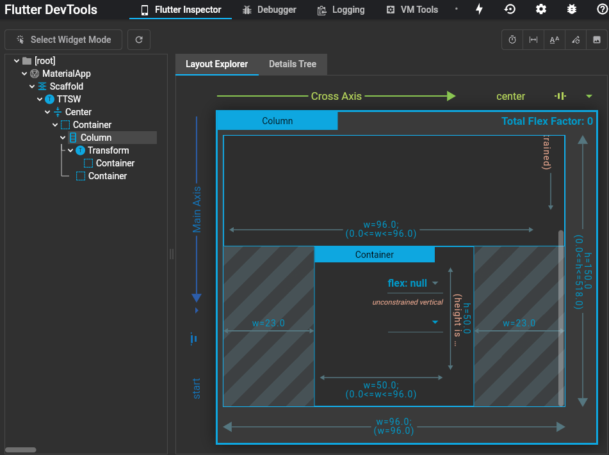This screenshot has width=609, height=455.
Task: Select the MaterialApp widget in tree
Action: (67, 74)
